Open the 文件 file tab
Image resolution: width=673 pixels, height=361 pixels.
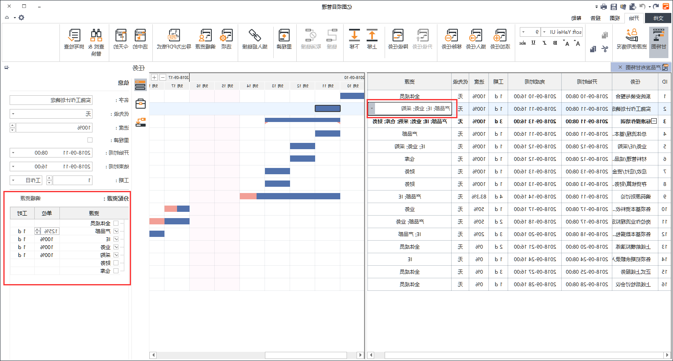[x=658, y=18]
